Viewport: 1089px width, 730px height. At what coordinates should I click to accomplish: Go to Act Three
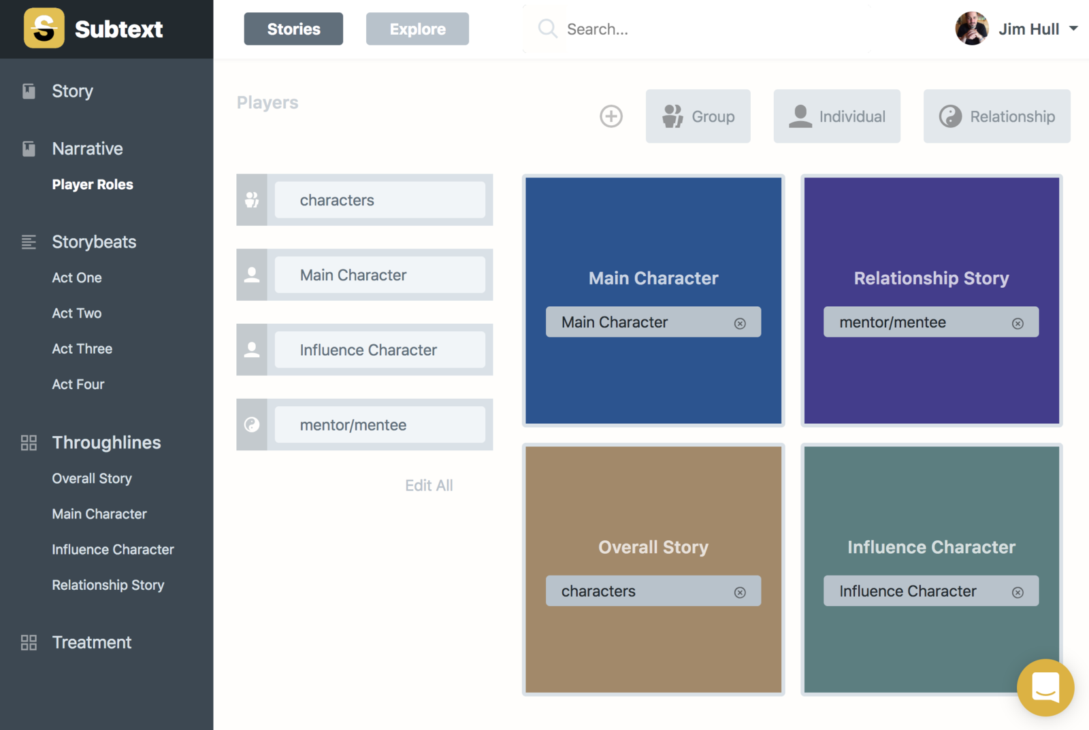(x=82, y=348)
